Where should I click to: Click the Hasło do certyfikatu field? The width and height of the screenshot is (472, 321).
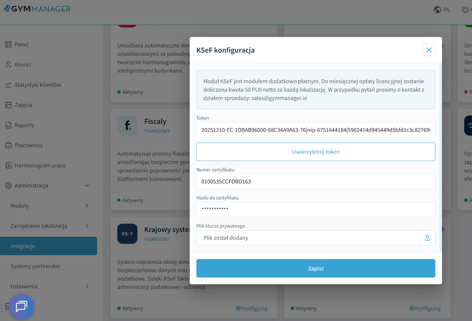pos(316,210)
